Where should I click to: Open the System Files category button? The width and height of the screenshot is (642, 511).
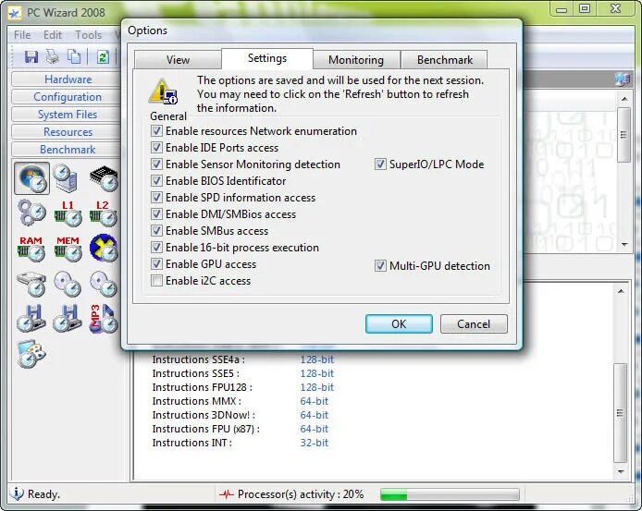pyautogui.click(x=68, y=115)
